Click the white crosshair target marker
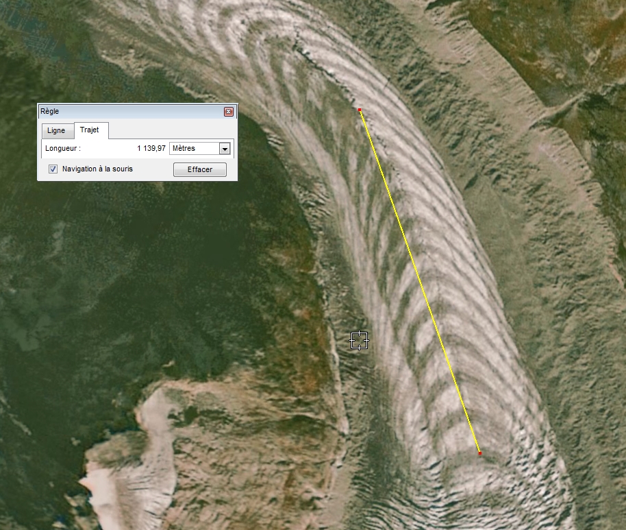The height and width of the screenshot is (530, 626). [360, 340]
